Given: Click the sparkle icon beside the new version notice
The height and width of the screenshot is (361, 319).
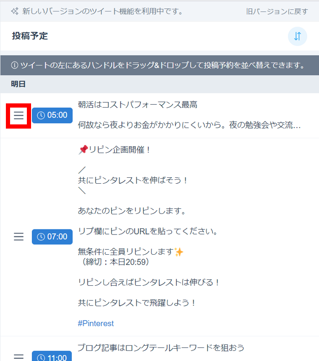Looking at the screenshot, I should (15, 11).
